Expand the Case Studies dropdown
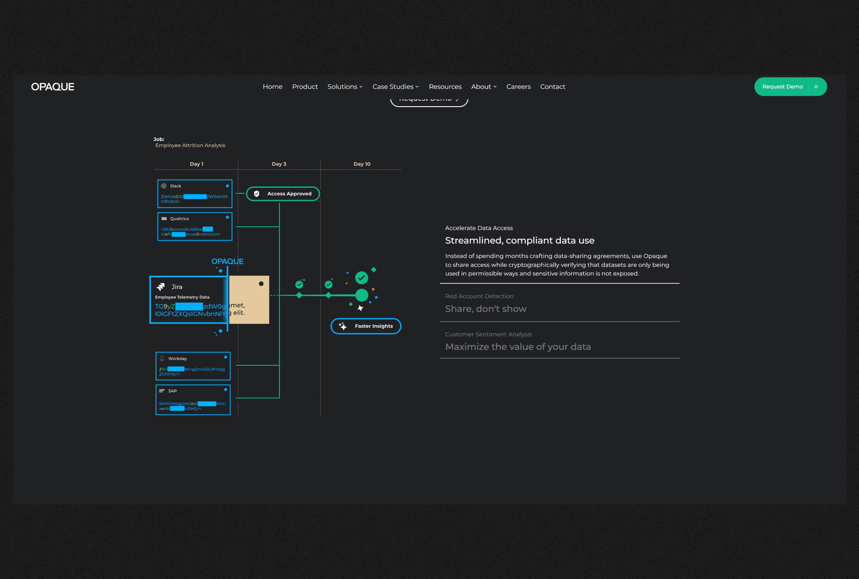 [x=396, y=87]
